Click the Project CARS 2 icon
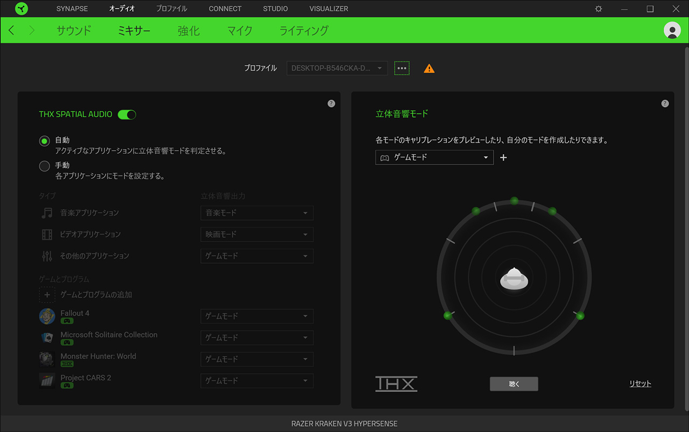The width and height of the screenshot is (689, 432). [47, 381]
